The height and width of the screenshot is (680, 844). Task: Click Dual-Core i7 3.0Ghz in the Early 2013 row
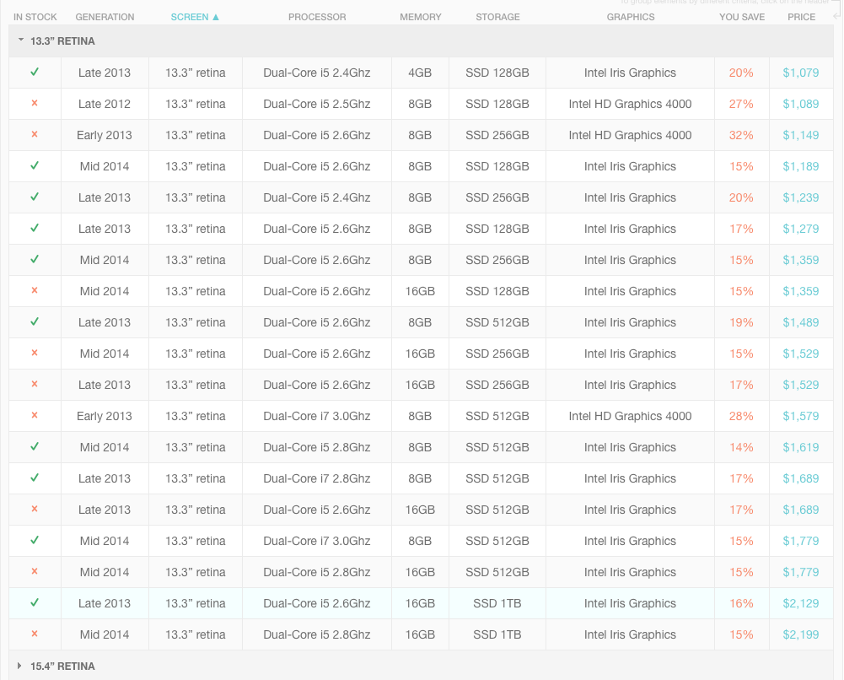tap(316, 416)
